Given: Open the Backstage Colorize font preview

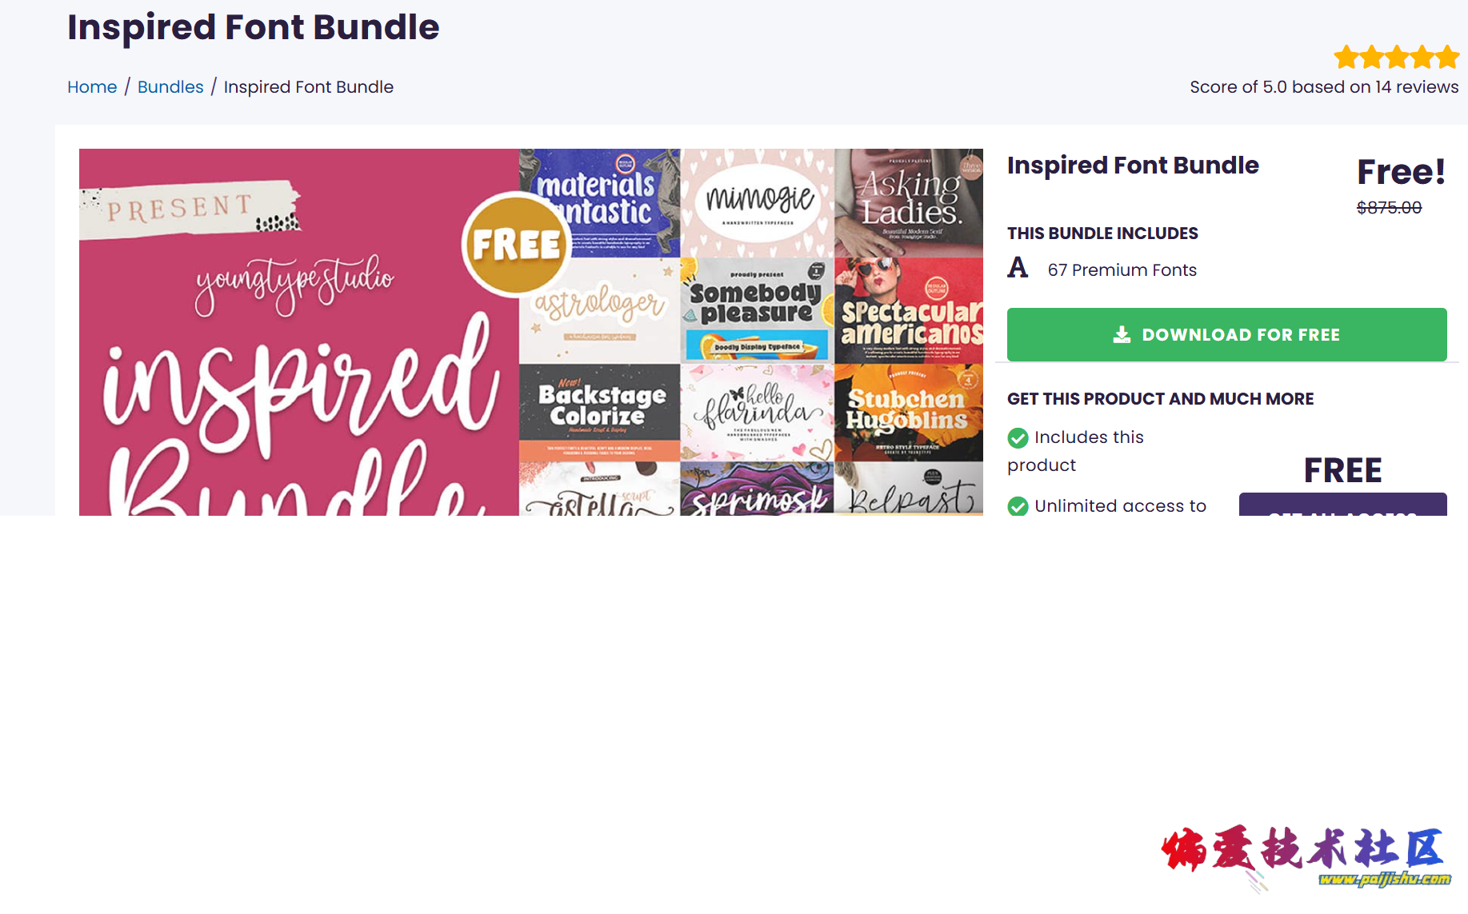Looking at the screenshot, I should pos(600,413).
